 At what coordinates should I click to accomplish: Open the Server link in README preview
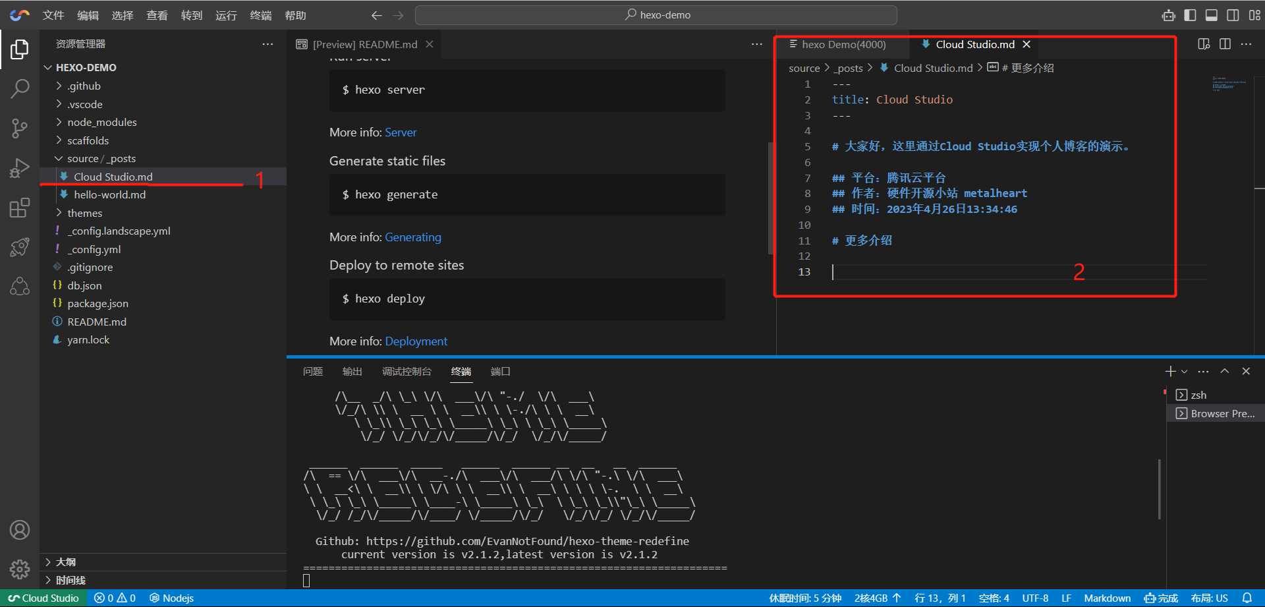[x=401, y=132]
